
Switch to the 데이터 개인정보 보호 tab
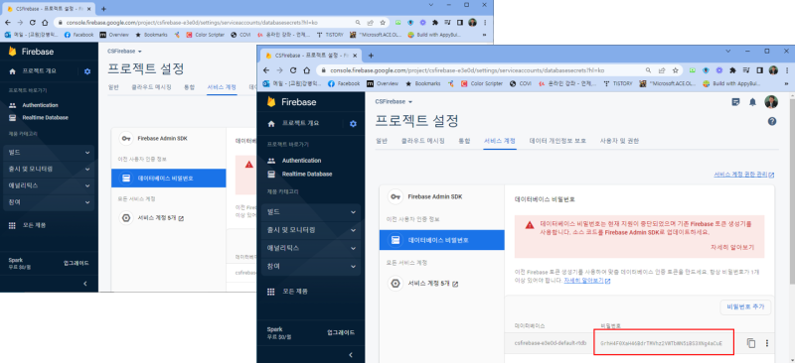click(557, 141)
